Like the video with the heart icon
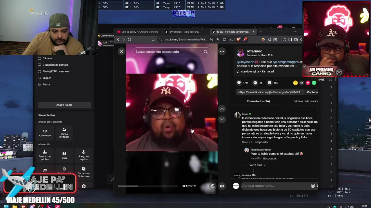 239,83
